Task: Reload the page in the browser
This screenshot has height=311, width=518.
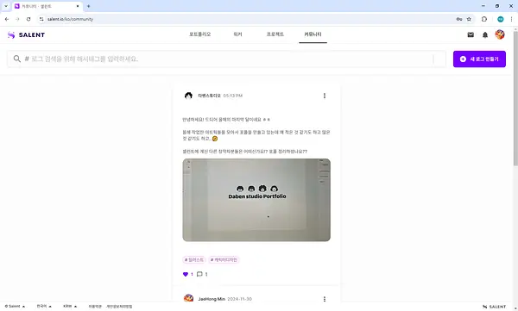Action: pyautogui.click(x=28, y=19)
